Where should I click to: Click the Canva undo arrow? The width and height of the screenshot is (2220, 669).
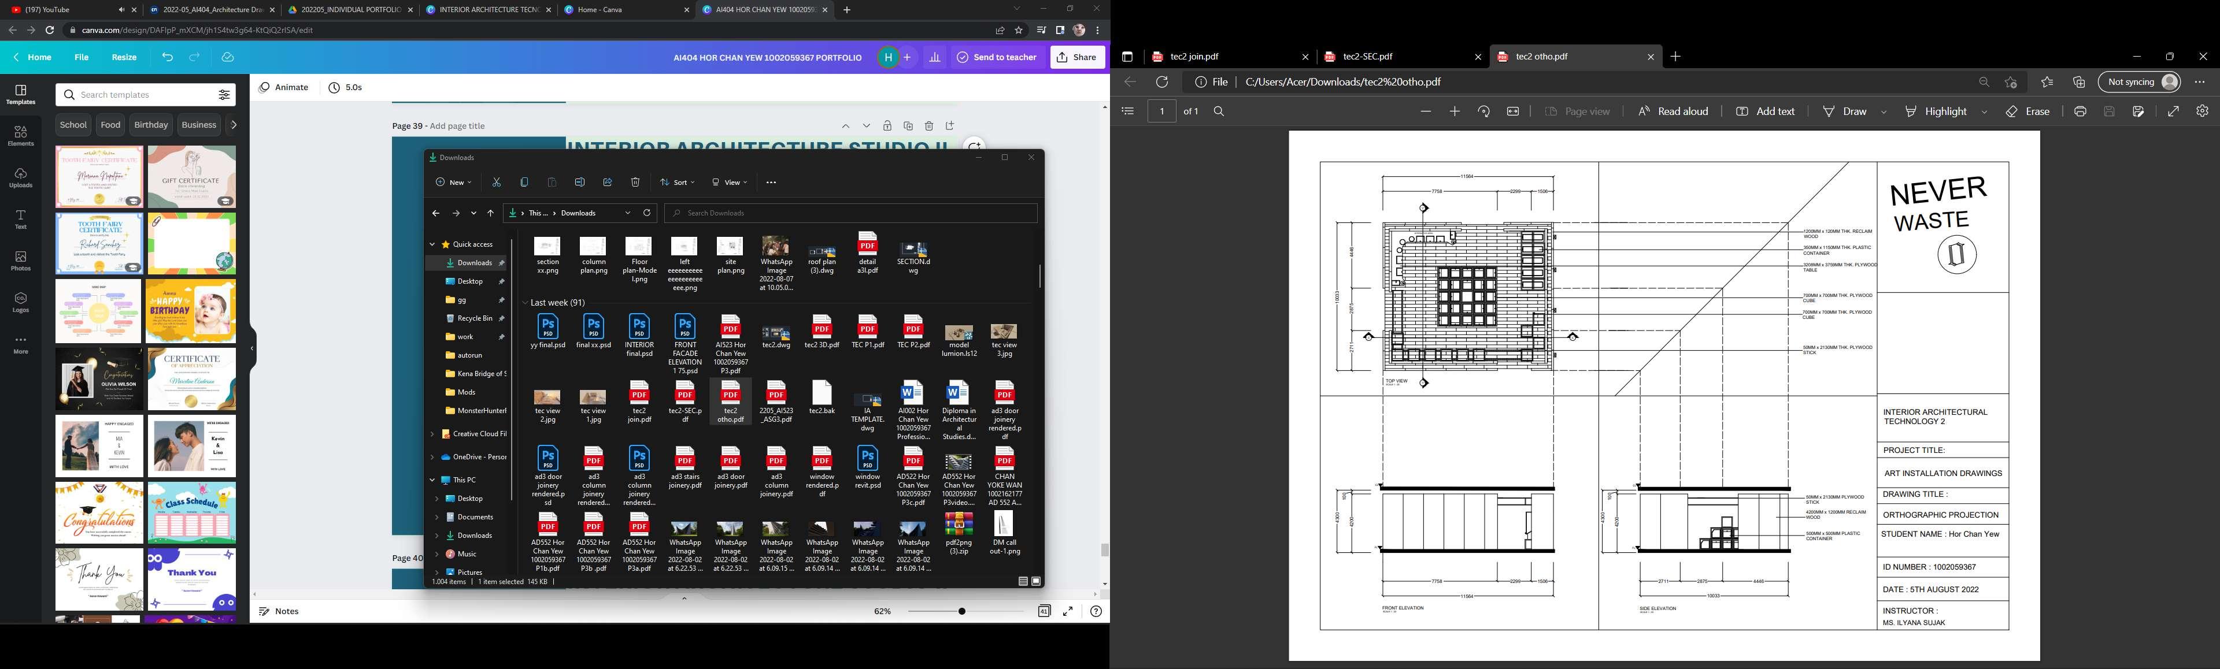coord(167,58)
